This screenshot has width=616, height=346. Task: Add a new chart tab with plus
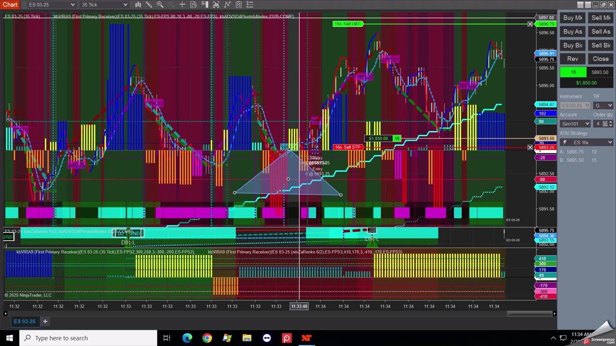(x=45, y=321)
